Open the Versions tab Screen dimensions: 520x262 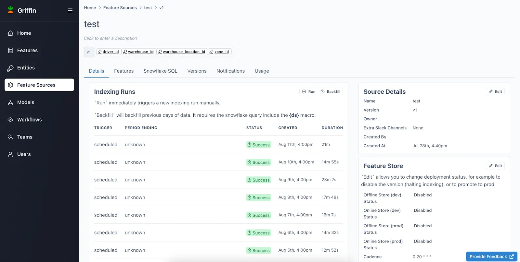coord(197,71)
